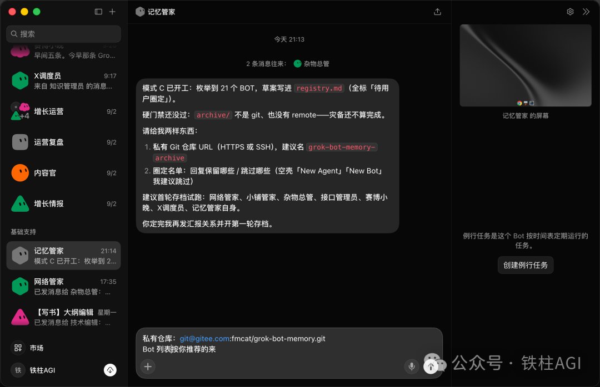Open the X调度员 conversation
The image size is (600, 387).
tap(63, 80)
